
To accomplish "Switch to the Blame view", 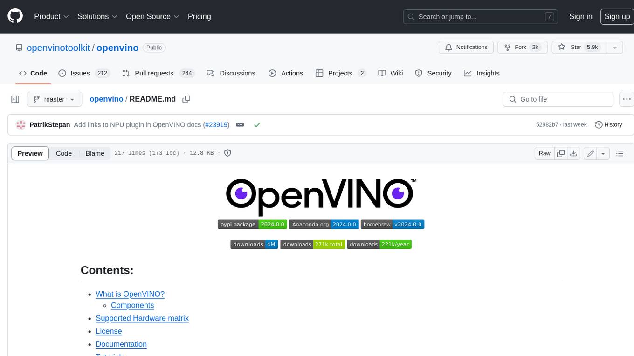I will coord(95,153).
